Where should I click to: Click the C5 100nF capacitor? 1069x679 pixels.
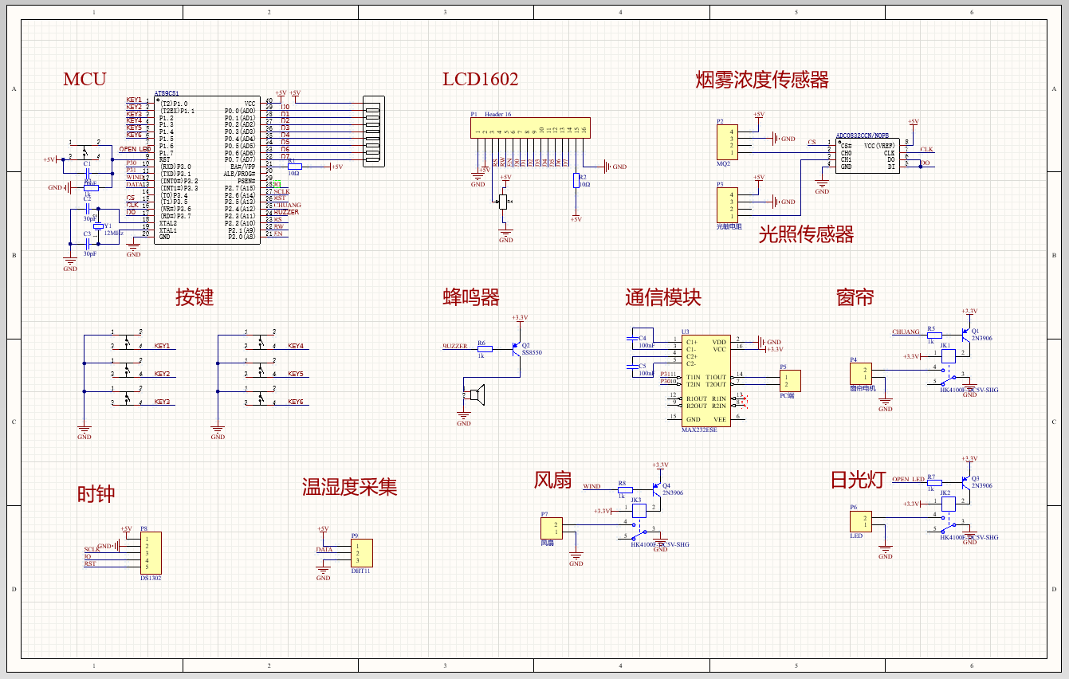pos(631,367)
